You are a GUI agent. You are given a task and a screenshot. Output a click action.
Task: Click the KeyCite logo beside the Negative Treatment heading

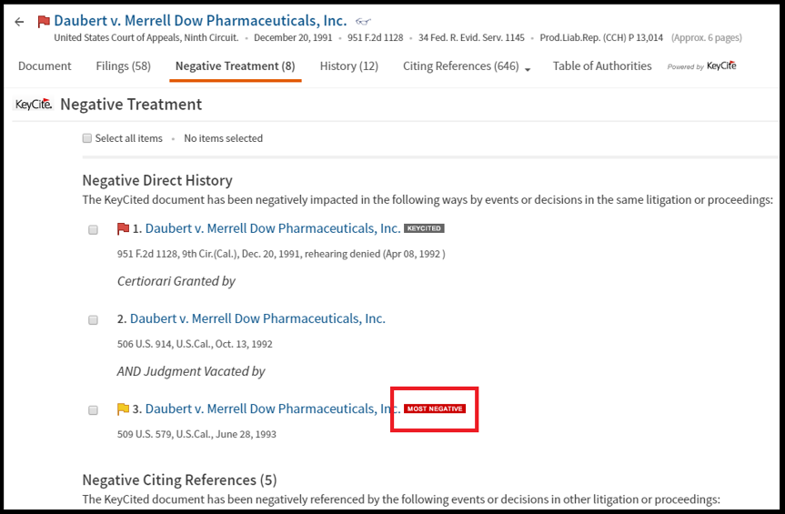pos(34,105)
